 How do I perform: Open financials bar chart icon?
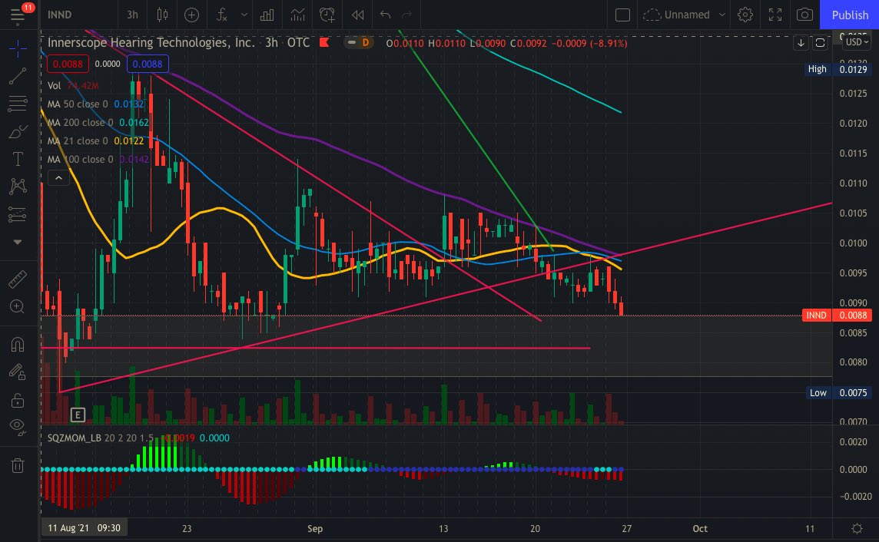point(267,15)
